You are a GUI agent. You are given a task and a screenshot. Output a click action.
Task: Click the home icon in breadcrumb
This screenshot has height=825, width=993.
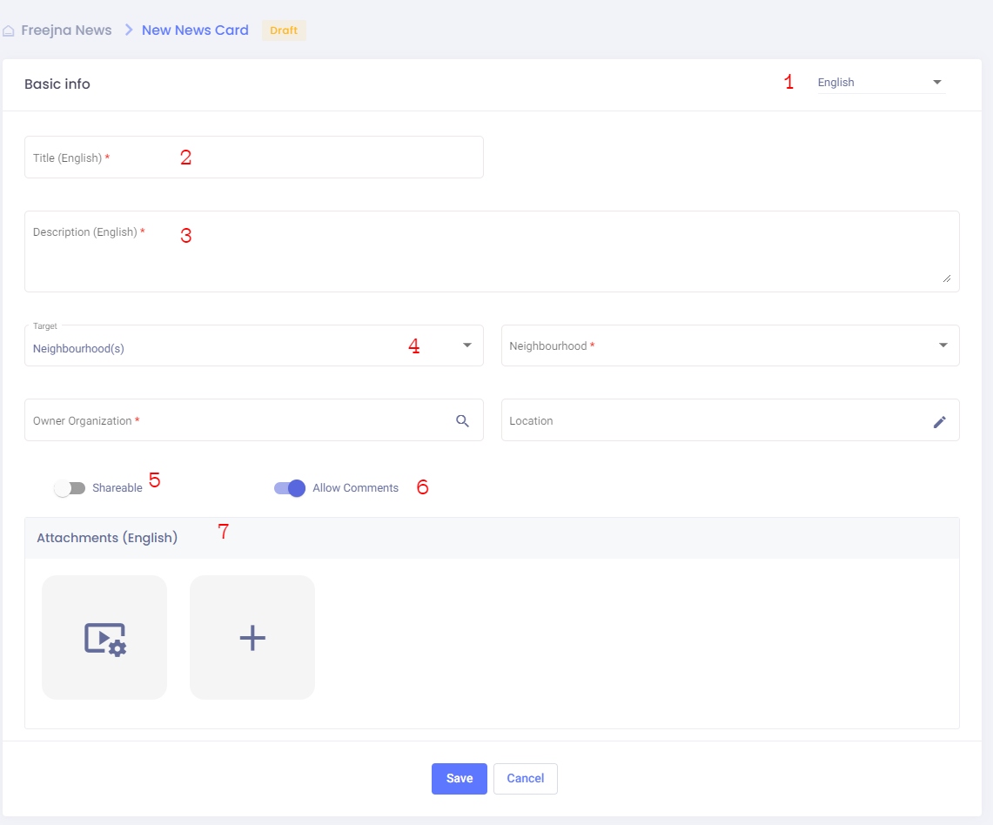click(x=9, y=30)
